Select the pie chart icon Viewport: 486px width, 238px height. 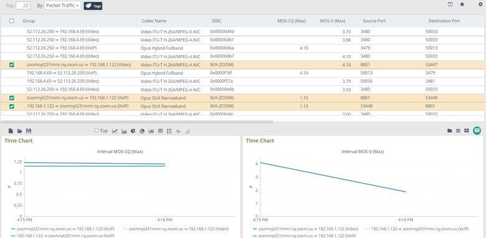[133, 131]
